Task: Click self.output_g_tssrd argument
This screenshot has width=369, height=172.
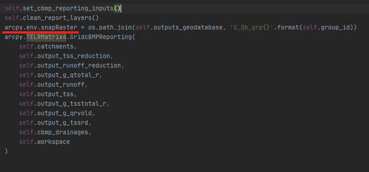Action: pos(54,123)
